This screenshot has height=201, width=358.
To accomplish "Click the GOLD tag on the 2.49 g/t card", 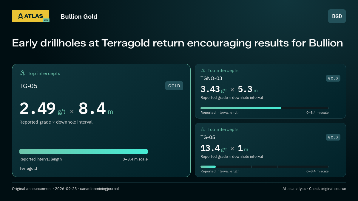I will [x=174, y=86].
